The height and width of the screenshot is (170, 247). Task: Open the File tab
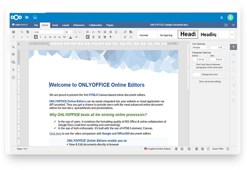point(36,25)
